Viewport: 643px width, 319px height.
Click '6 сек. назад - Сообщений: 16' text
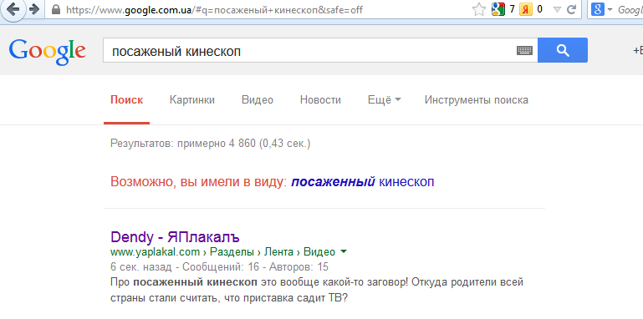[185, 267]
